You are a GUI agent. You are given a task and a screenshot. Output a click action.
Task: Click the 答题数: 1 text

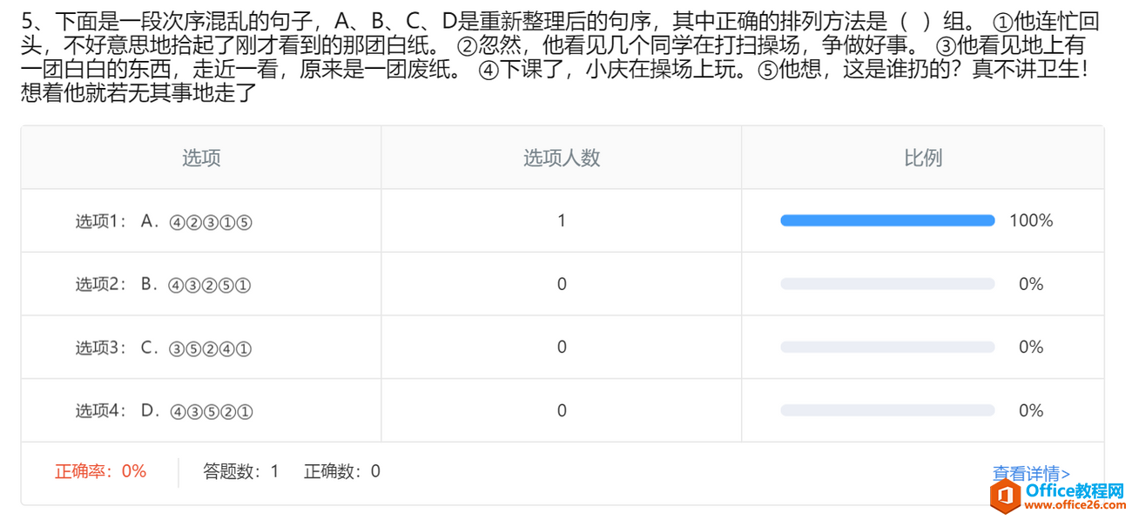(241, 471)
